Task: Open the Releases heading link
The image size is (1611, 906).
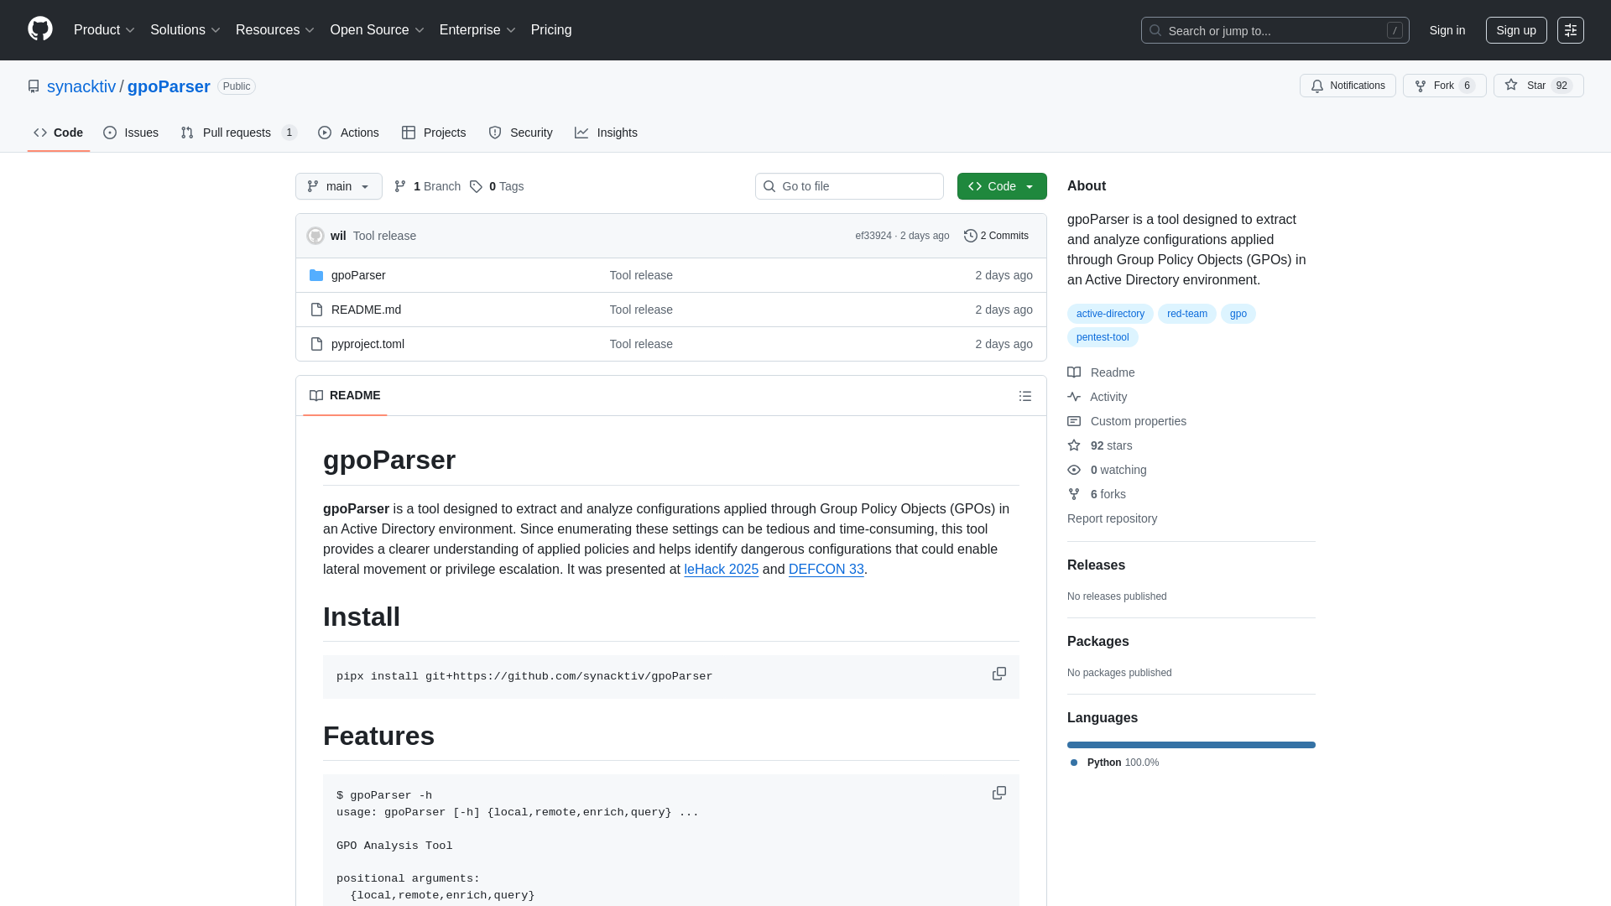Action: pyautogui.click(x=1096, y=565)
